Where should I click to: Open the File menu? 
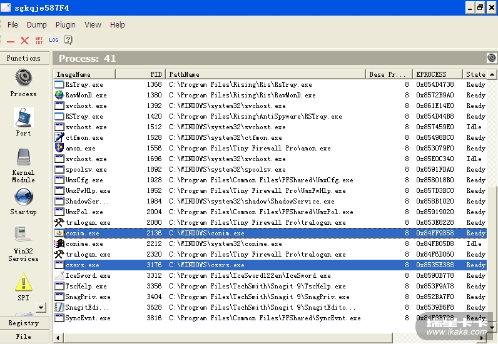[x=13, y=25]
